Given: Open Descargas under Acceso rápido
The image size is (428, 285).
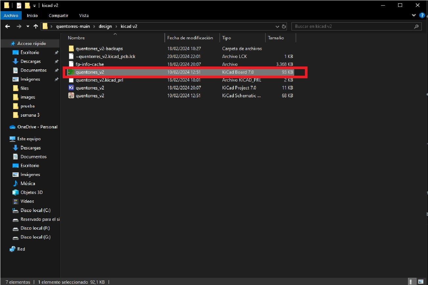Looking at the screenshot, I should click(x=27, y=61).
